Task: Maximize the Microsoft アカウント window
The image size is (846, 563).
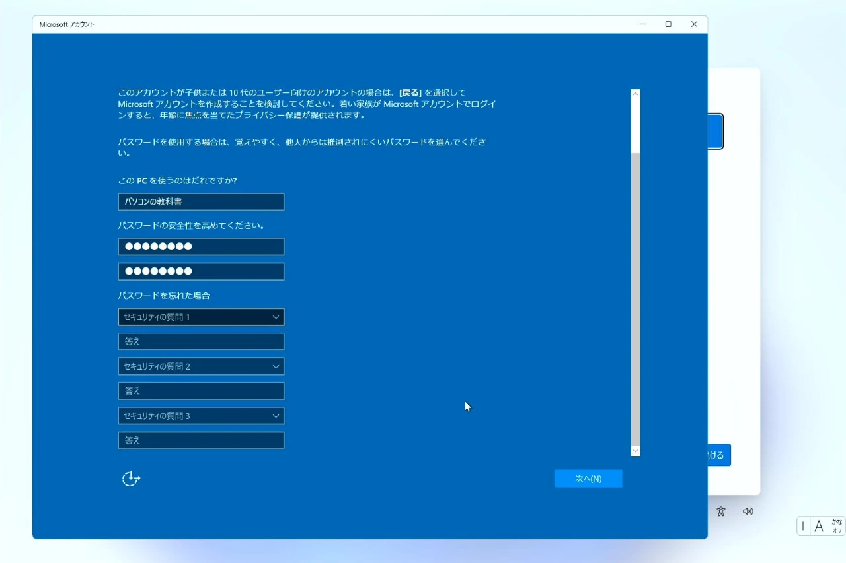Action: coord(668,24)
